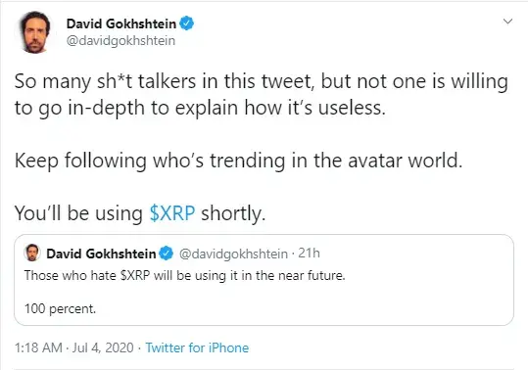
Task: Click the blue verified badge beside main author name
Action: 186,23
